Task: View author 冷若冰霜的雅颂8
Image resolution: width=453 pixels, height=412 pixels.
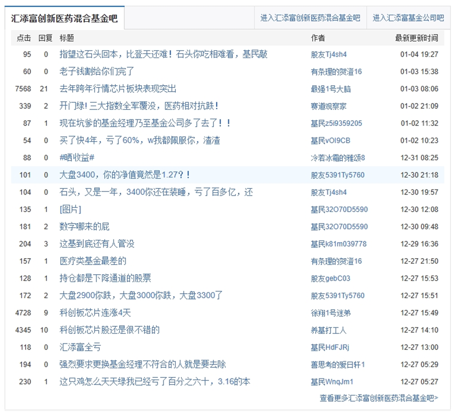Action: click(x=338, y=158)
